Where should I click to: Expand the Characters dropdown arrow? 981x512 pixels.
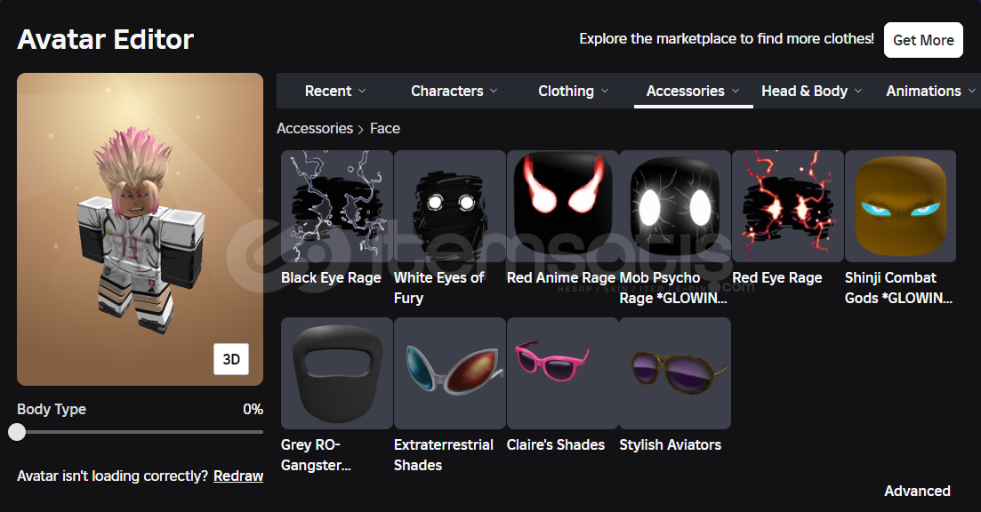[494, 92]
